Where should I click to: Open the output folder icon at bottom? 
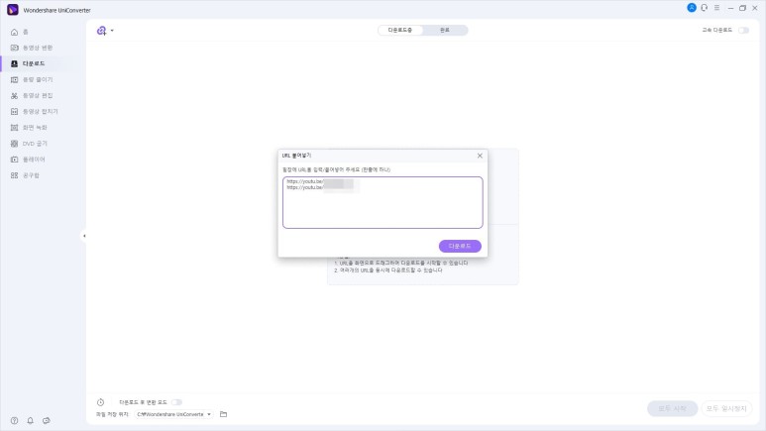point(223,414)
